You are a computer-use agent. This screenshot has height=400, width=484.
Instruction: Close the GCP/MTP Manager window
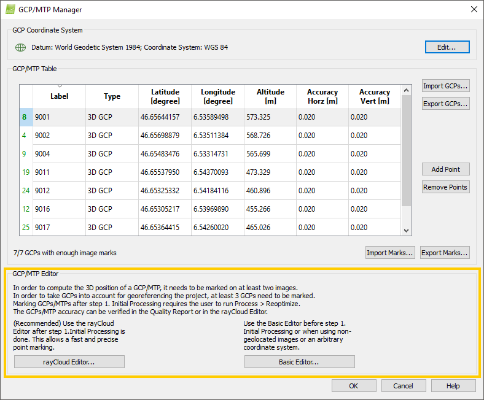pyautogui.click(x=473, y=10)
